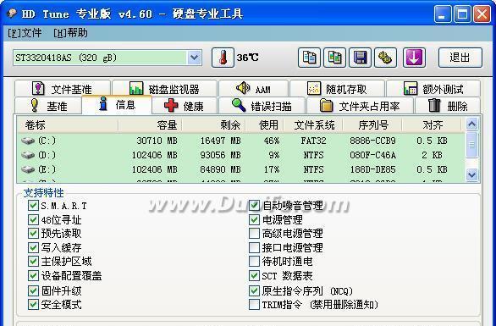
Task: Open the 文件基准 tab
Action: pos(63,89)
